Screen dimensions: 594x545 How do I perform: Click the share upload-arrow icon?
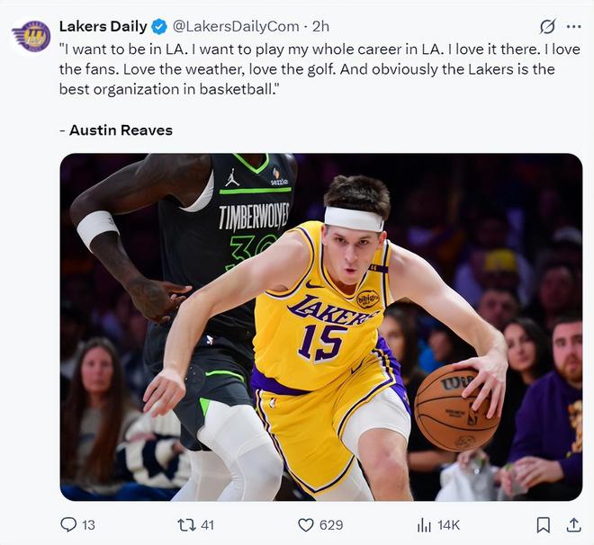[573, 524]
